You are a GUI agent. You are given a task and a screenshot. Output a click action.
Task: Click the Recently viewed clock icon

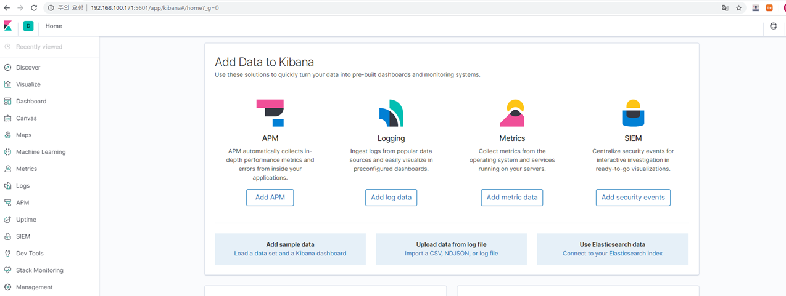point(7,47)
